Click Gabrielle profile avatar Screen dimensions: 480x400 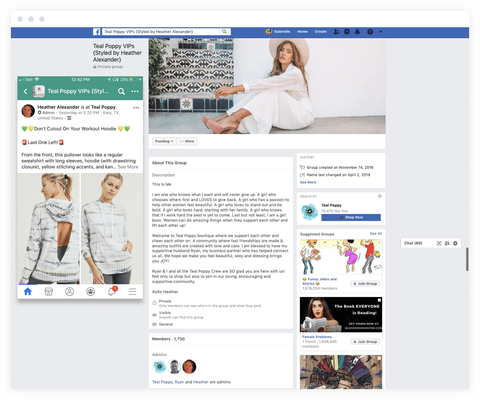coord(269,32)
